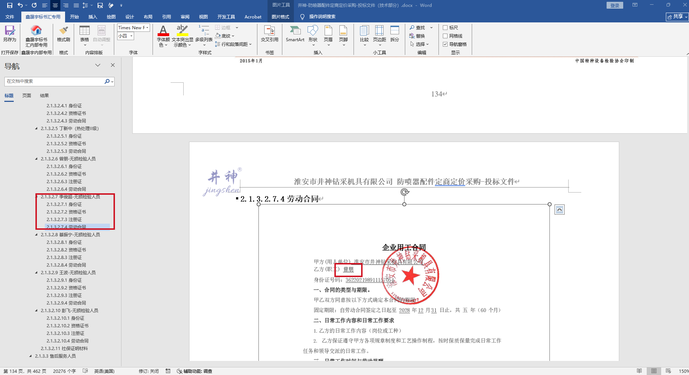Screen dimensions: 689x375
Task: Collapse the 2.1.3.2.10 彭飞 heading
Action: coord(36,311)
